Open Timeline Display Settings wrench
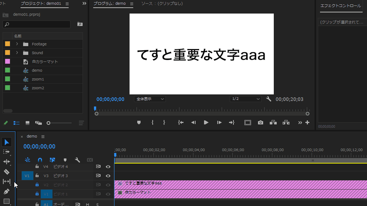Viewport: 367px width, 206px height. click(77, 160)
